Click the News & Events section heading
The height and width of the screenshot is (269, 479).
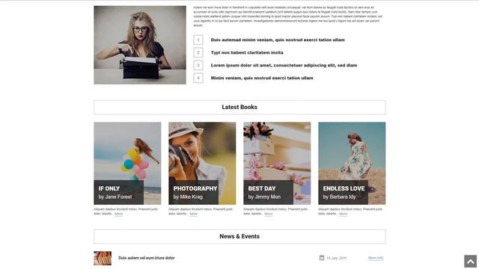click(x=239, y=236)
